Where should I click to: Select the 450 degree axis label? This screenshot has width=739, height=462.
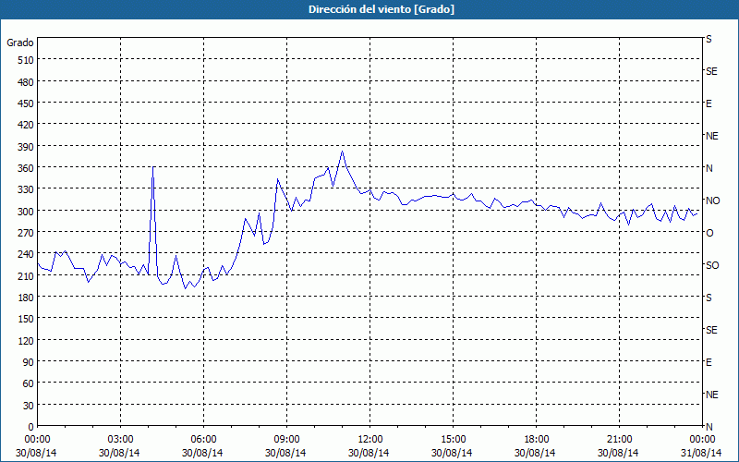[x=27, y=103]
